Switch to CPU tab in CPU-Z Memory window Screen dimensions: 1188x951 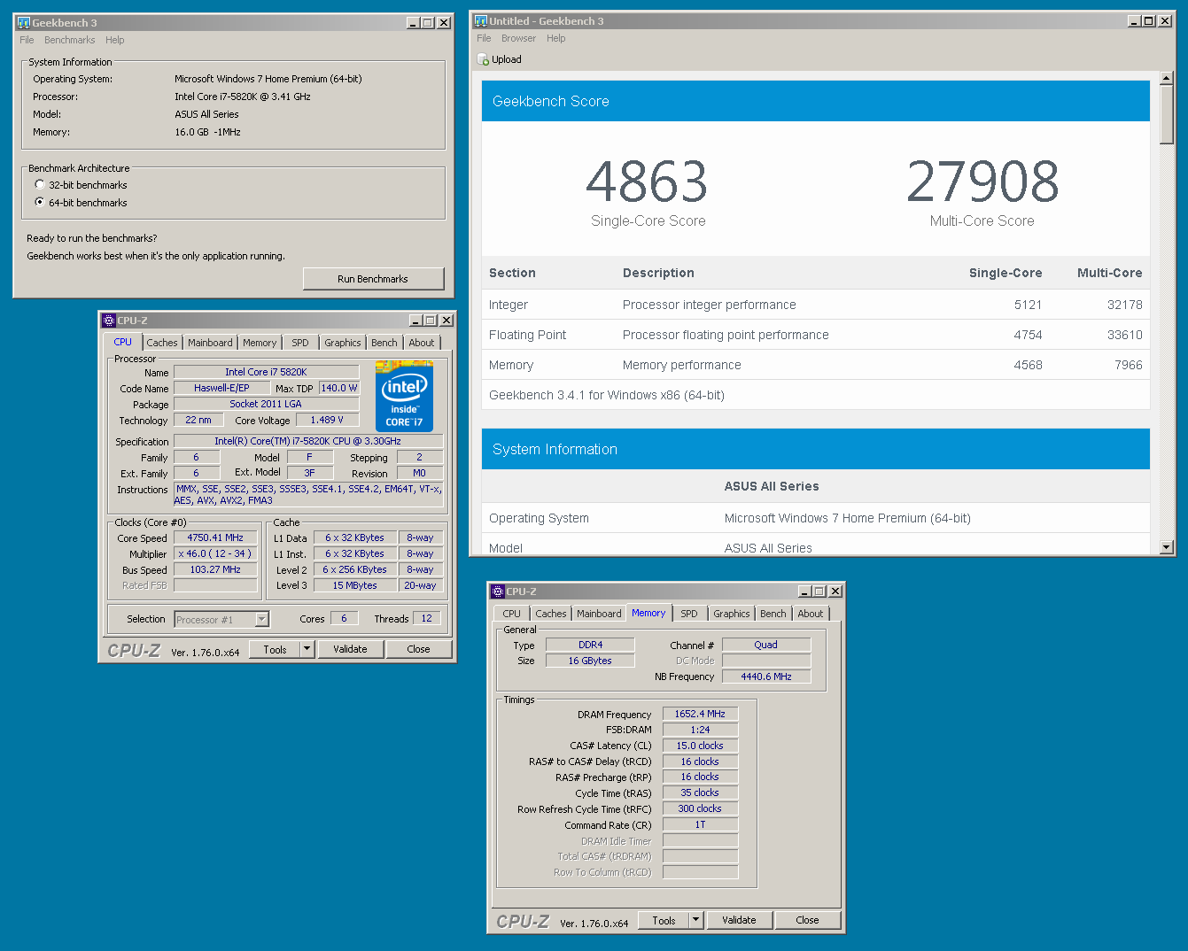[512, 614]
